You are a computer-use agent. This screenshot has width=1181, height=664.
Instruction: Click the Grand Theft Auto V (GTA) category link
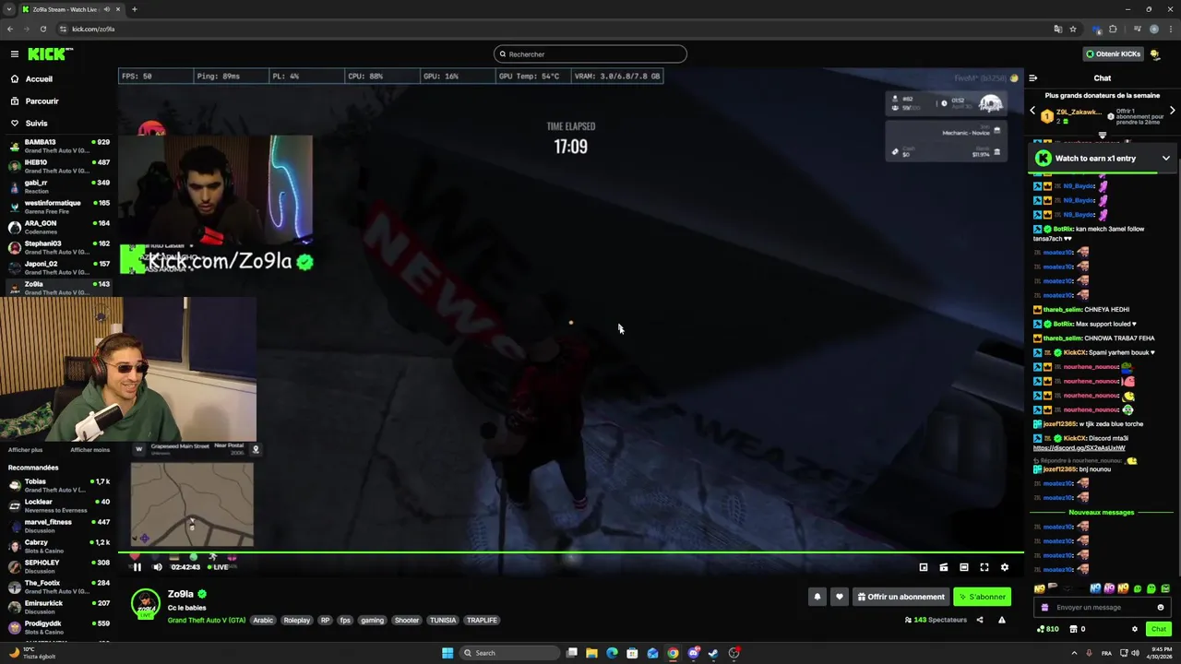coord(207,621)
